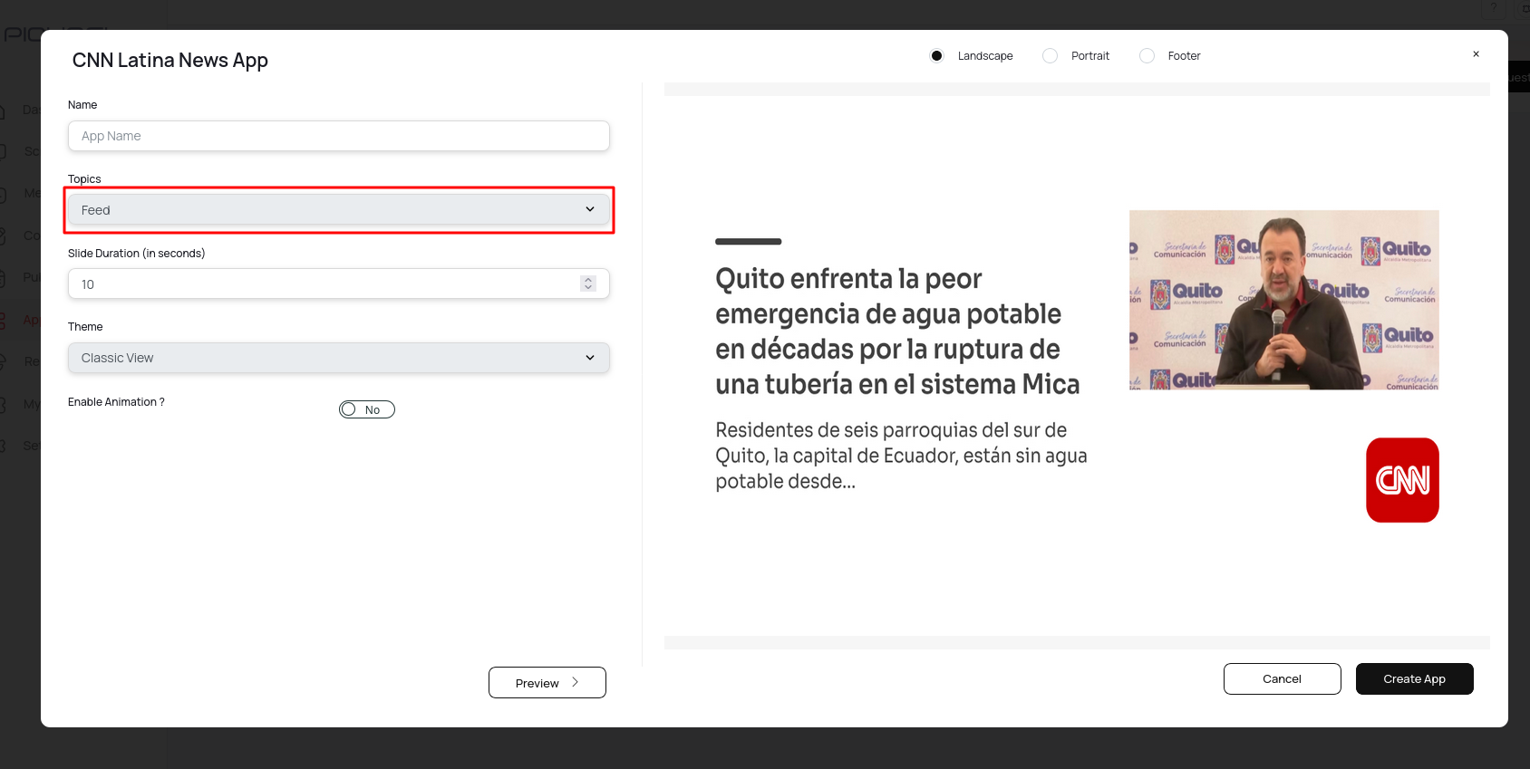Screen dimensions: 1530x769
Task: Click the Quito headline text in preview
Action: [896, 332]
